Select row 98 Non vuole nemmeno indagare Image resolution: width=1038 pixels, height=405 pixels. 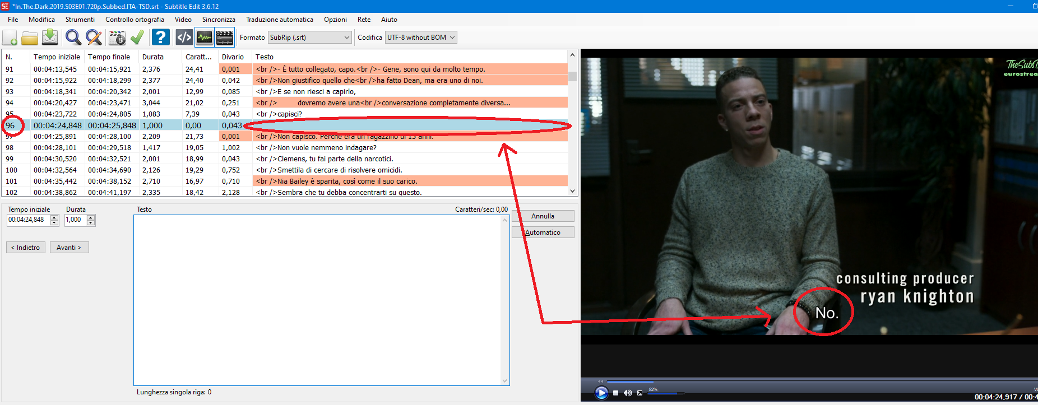285,148
